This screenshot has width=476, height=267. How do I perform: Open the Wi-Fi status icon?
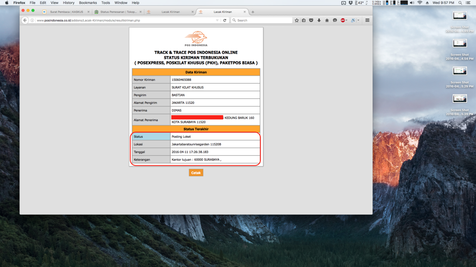(420, 3)
